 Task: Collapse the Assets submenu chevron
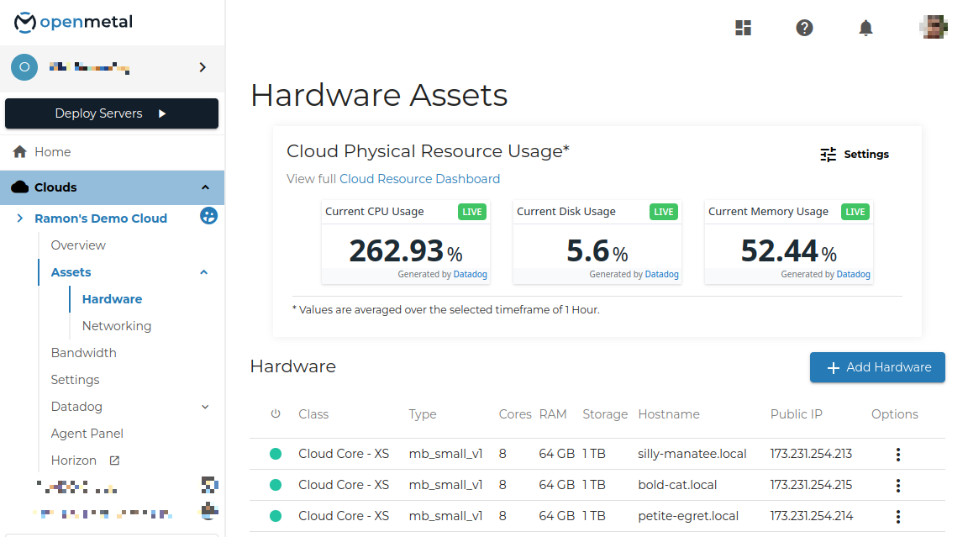click(x=203, y=272)
